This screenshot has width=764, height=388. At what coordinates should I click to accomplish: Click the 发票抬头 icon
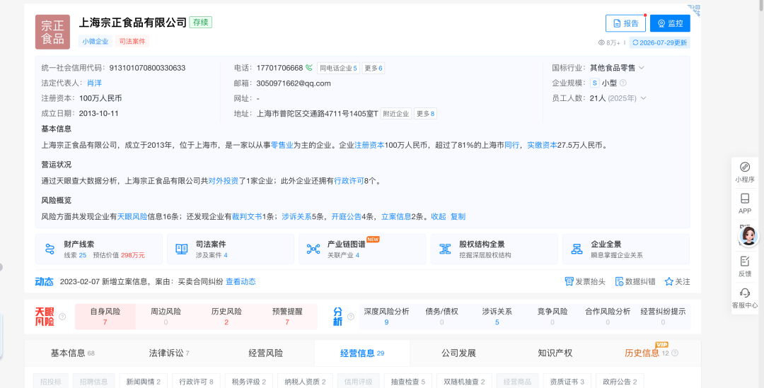tap(569, 281)
